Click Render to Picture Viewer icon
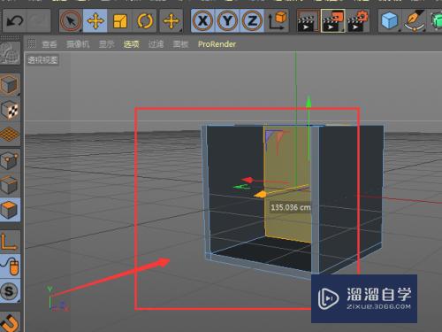Screen dimensions: 442x332 coord(333,20)
